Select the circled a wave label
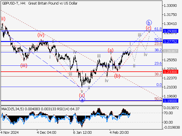The width and height of the screenshot is (182, 136). (x=82, y=100)
